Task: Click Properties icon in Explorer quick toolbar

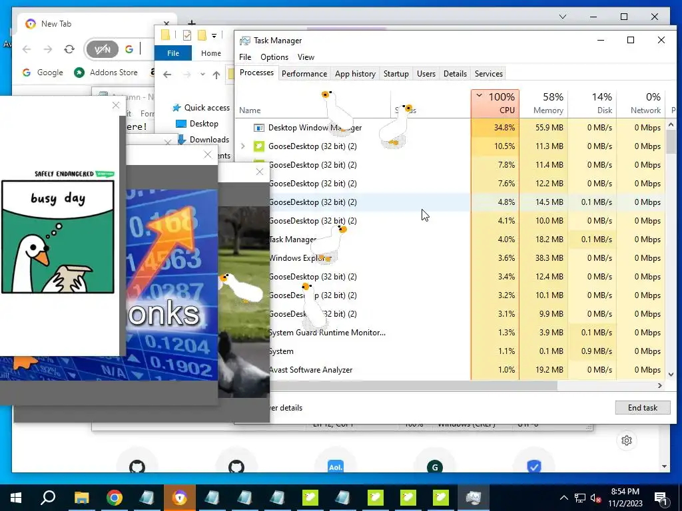Action: (x=187, y=35)
